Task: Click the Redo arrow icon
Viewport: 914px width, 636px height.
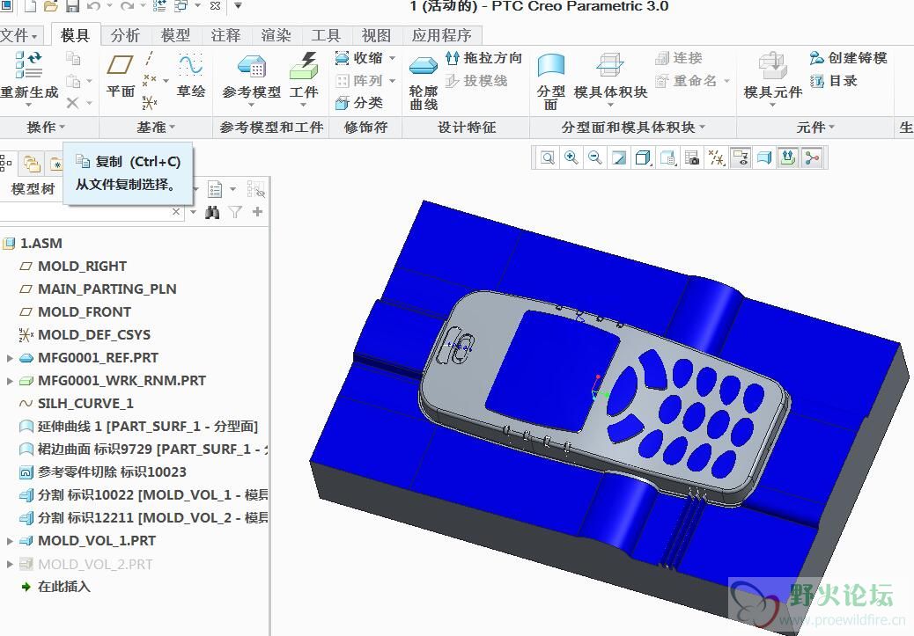Action: (x=127, y=6)
